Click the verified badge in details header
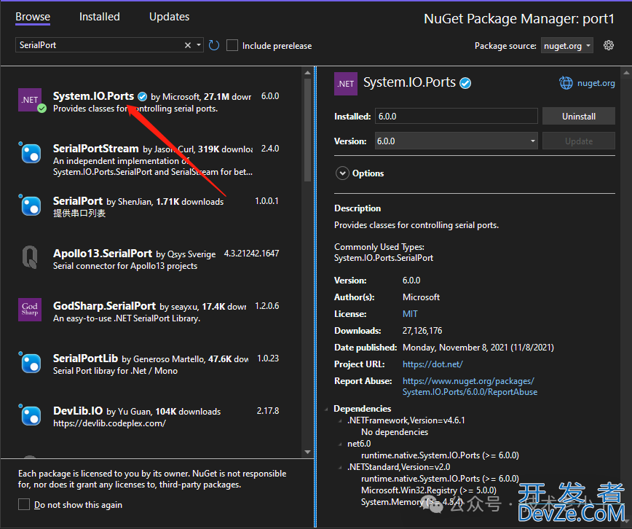 tap(465, 83)
